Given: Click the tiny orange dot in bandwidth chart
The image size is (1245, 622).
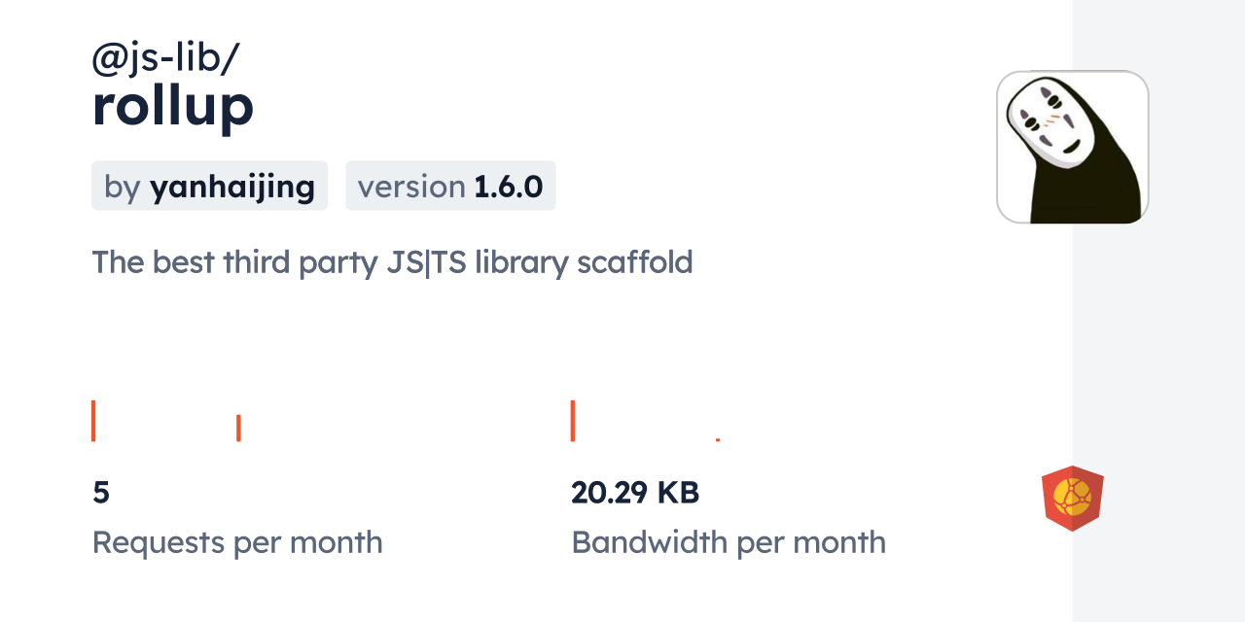Looking at the screenshot, I should pos(718,440).
